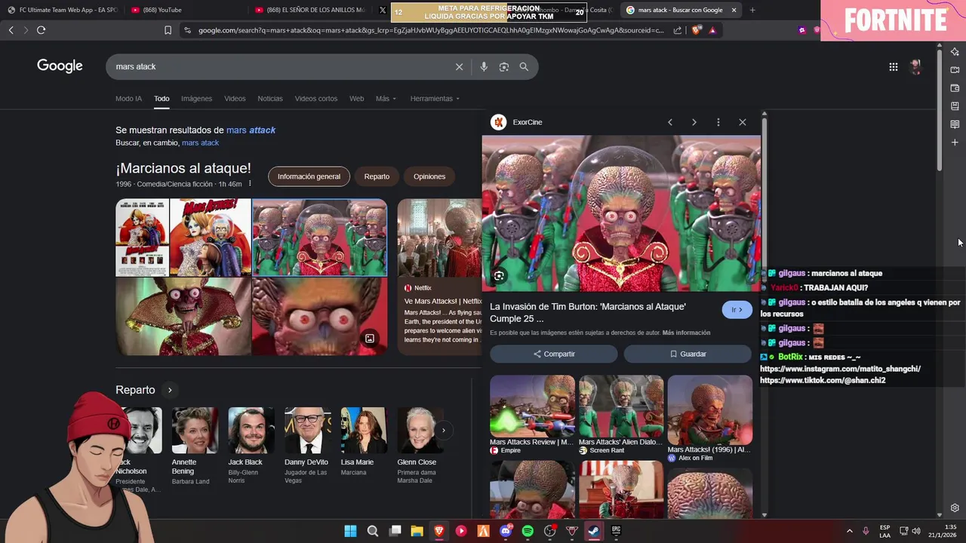Expand the Más search filter dropdown
966x543 pixels.
tap(385, 99)
